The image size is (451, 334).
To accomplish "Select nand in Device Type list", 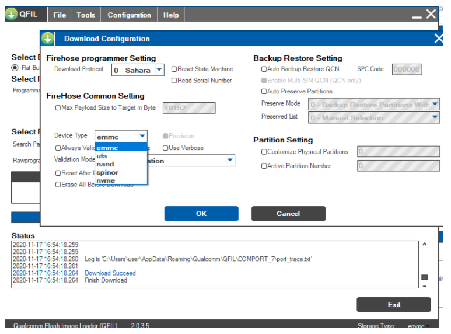I will tap(121, 164).
